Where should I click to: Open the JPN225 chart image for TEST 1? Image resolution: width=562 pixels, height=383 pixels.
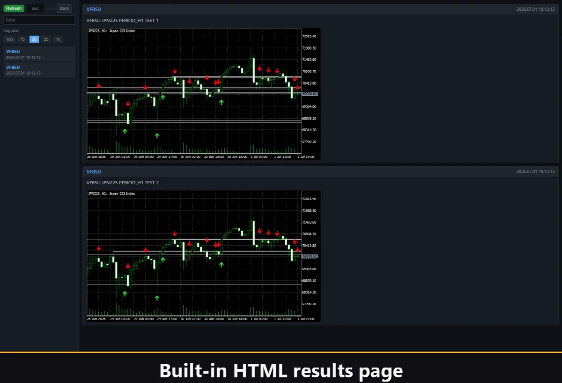pos(204,94)
